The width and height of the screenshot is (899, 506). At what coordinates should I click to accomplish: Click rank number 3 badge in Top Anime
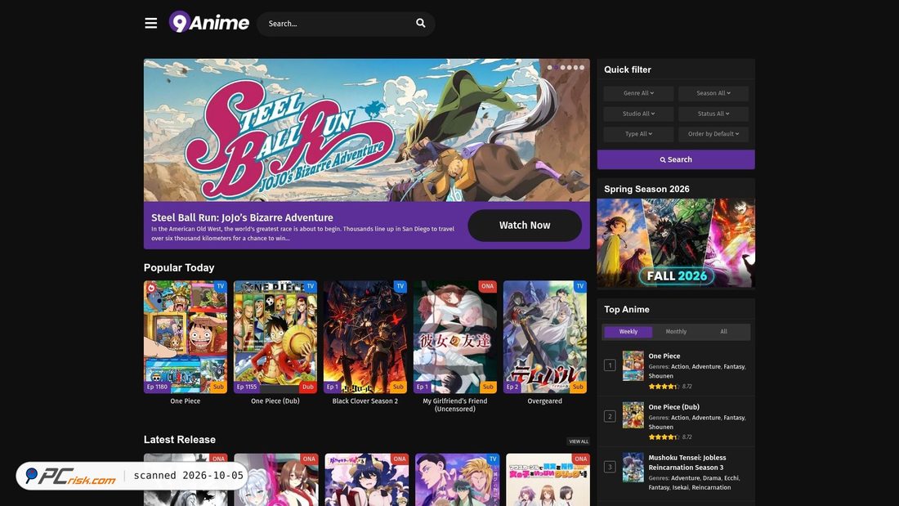(610, 467)
